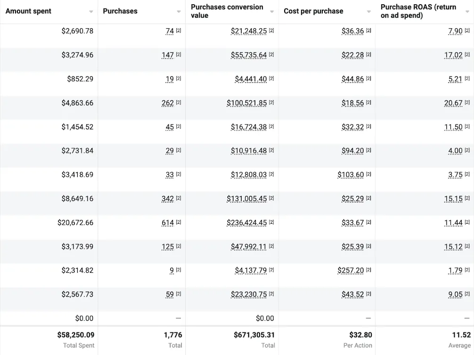This screenshot has width=474, height=355.
Task: Open the Purchase ROAS column dropdown arrow
Action: [x=467, y=11]
